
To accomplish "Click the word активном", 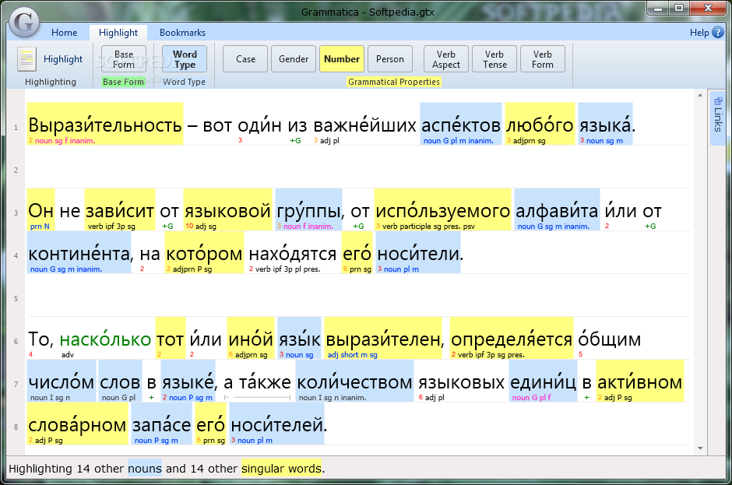I will click(x=640, y=382).
